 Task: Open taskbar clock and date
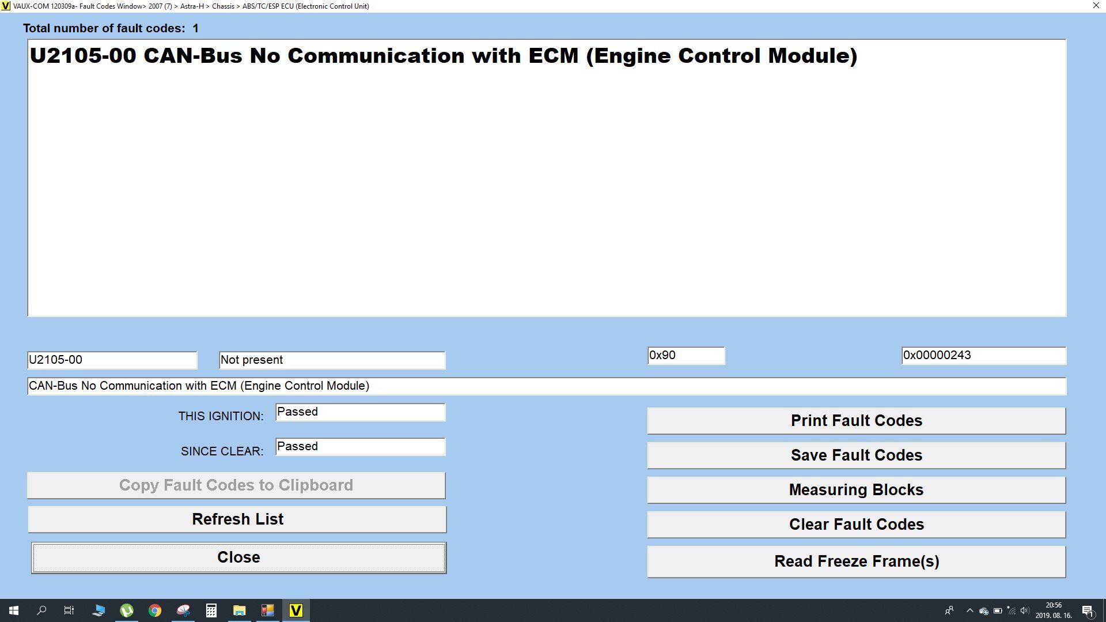point(1054,610)
